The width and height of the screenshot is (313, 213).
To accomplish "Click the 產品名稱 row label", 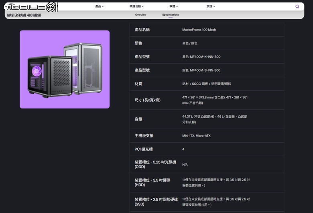I will 142,30.
